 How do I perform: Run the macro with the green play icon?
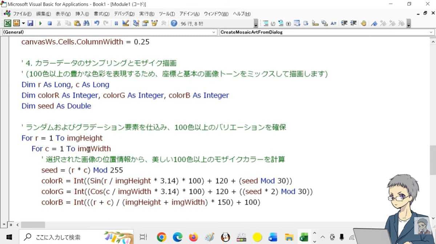click(x=40, y=23)
